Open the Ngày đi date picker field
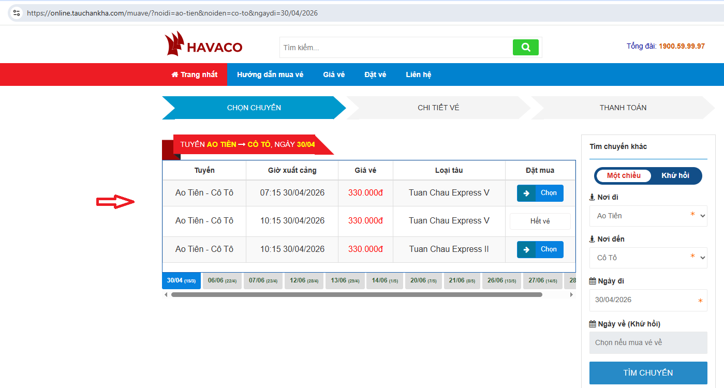Image resolution: width=724 pixels, height=388 pixels. pos(648,300)
